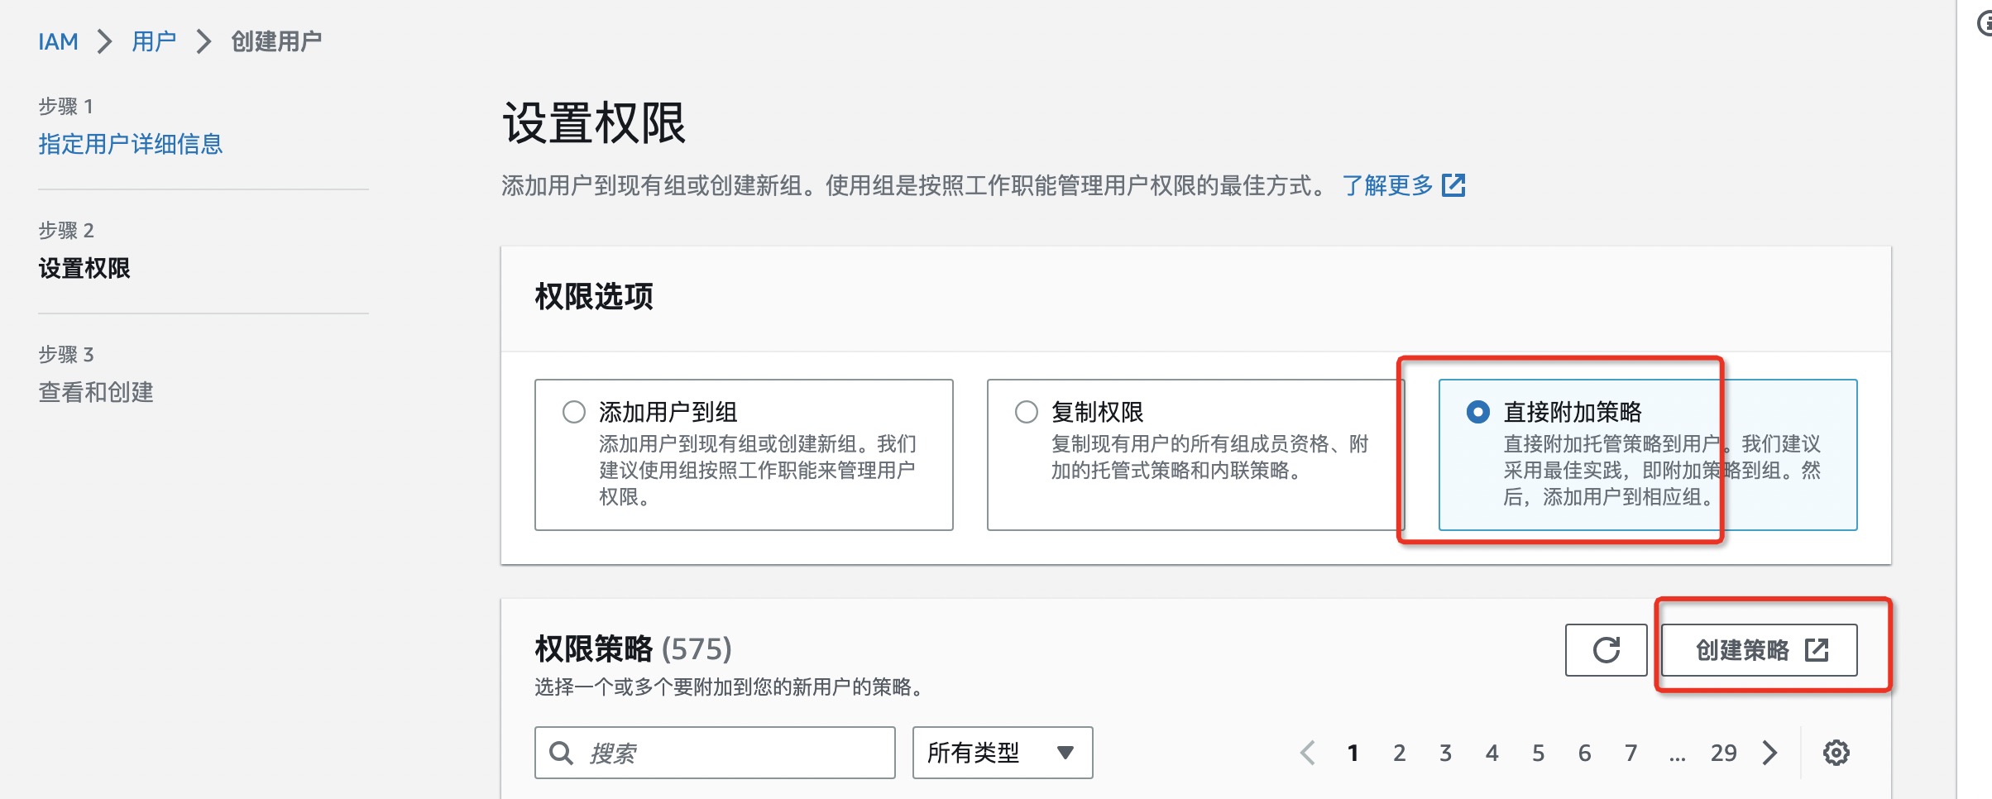
Task: Click the 搜索 policy search field
Action: pos(715,753)
